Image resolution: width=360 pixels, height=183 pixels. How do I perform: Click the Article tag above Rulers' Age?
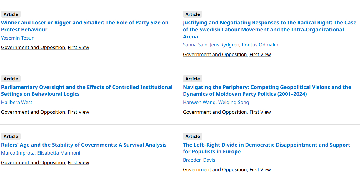click(x=11, y=136)
